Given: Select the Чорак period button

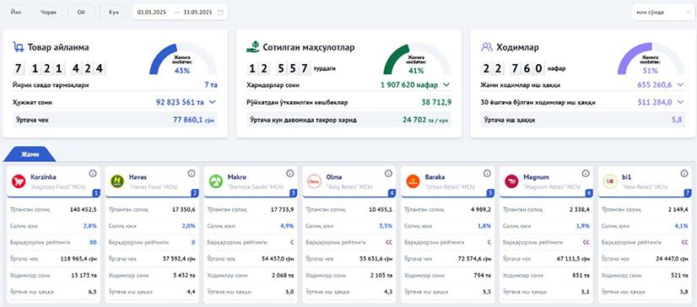Looking at the screenshot, I should [x=48, y=13].
